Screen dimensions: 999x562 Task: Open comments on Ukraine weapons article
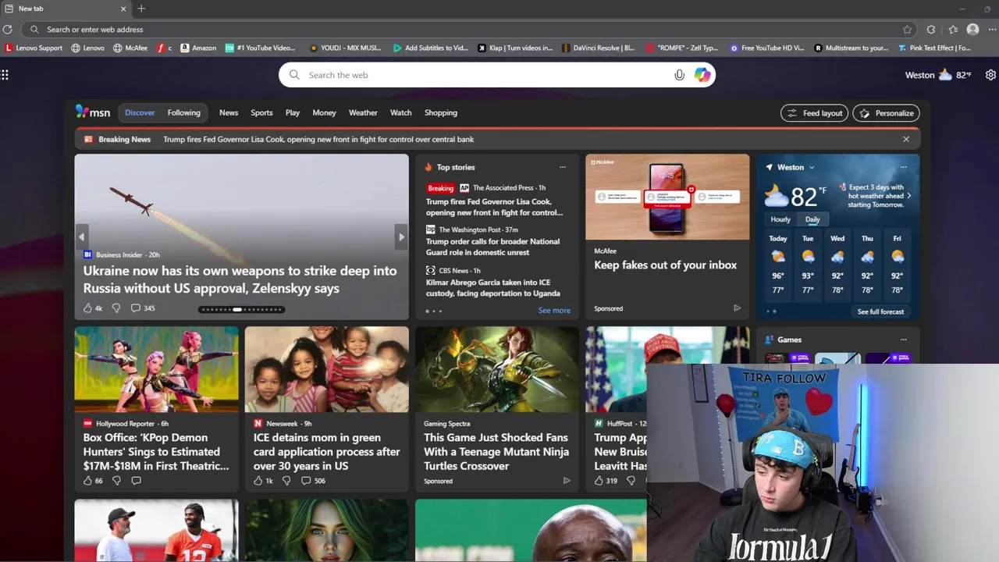(143, 308)
